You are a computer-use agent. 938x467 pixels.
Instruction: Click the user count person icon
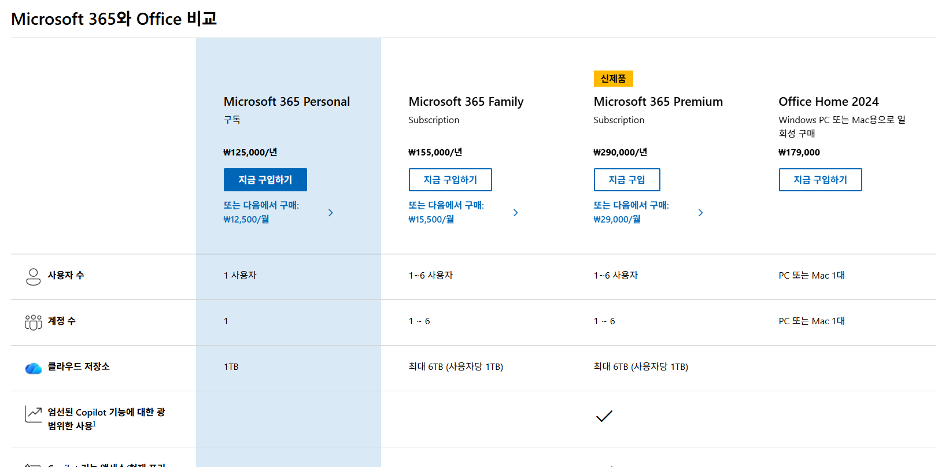34,276
